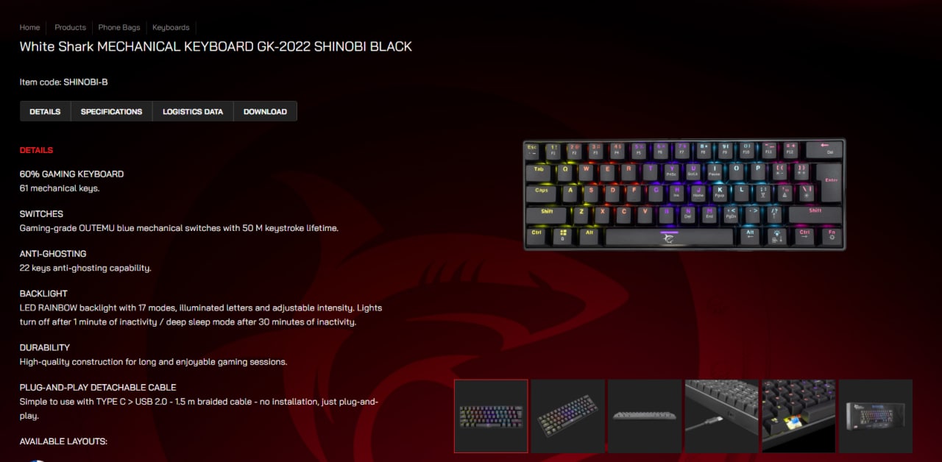Switch to the Details tab
This screenshot has width=942, height=462.
pyautogui.click(x=45, y=112)
